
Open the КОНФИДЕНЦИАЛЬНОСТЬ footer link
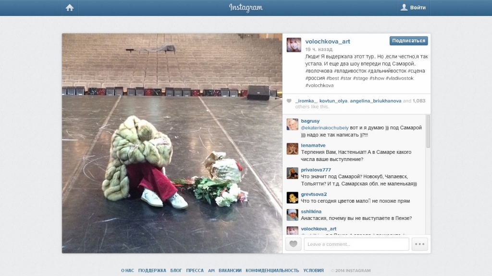[272, 270]
